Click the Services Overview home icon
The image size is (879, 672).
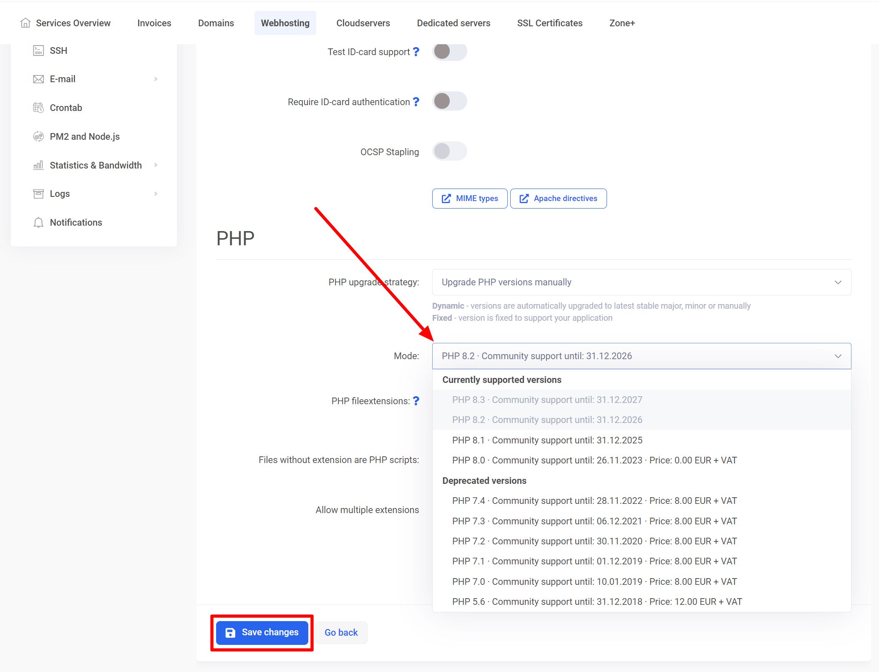click(x=25, y=23)
